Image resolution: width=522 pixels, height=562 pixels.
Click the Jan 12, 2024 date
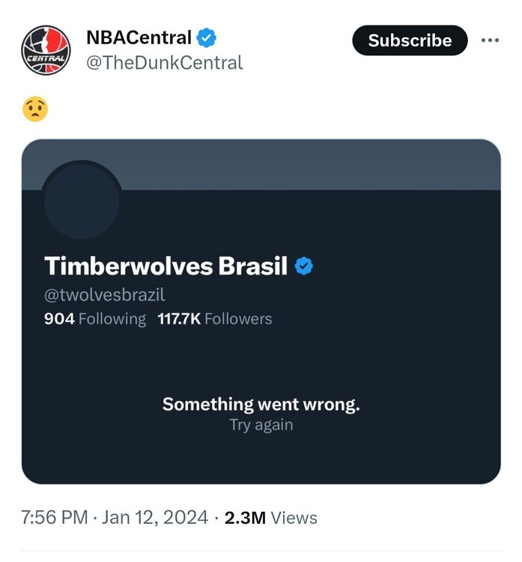click(x=154, y=518)
